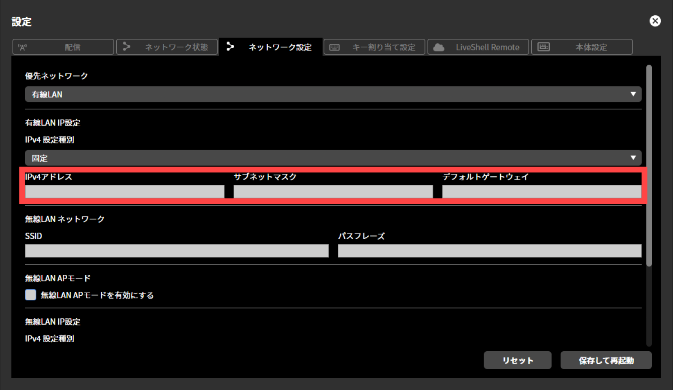Screen dimensions: 673x390
Task: Click the X icon to close 設定
Action: [655, 21]
